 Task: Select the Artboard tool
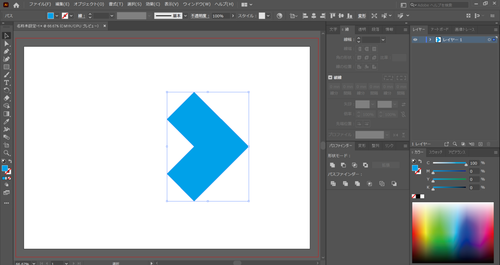tap(7, 145)
